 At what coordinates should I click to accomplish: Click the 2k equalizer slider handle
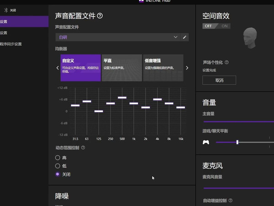click(x=146, y=108)
